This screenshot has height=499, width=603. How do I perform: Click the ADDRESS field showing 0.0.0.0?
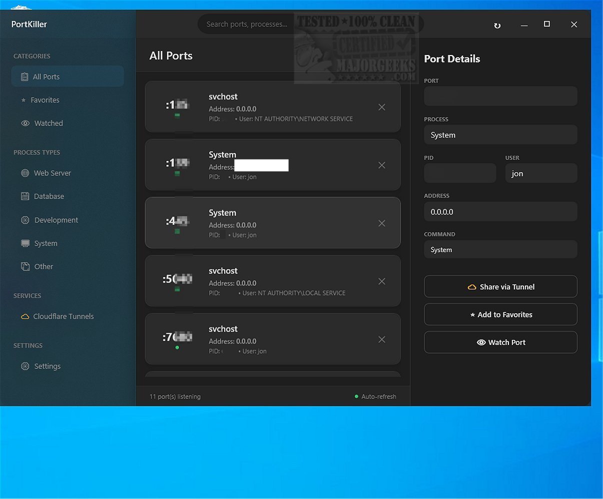[500, 212]
